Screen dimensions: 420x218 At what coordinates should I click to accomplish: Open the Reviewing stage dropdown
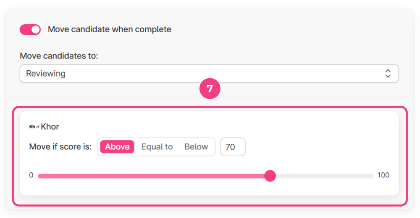tap(209, 74)
